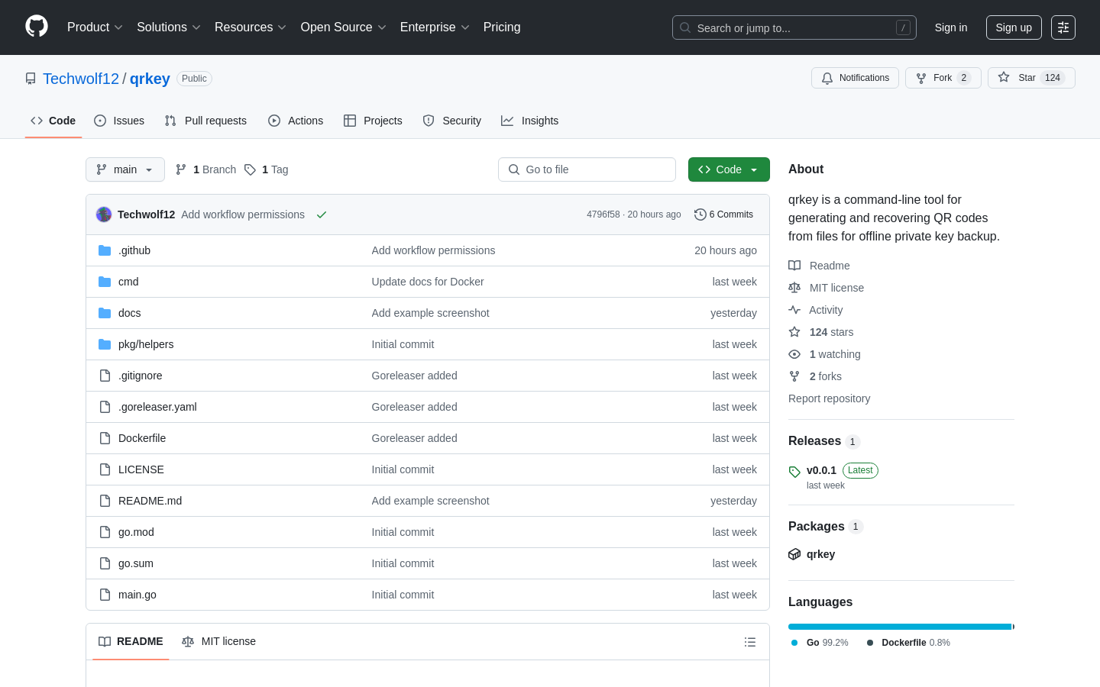Open the outline list icon in README header
The width and height of the screenshot is (1100, 687).
(x=750, y=642)
